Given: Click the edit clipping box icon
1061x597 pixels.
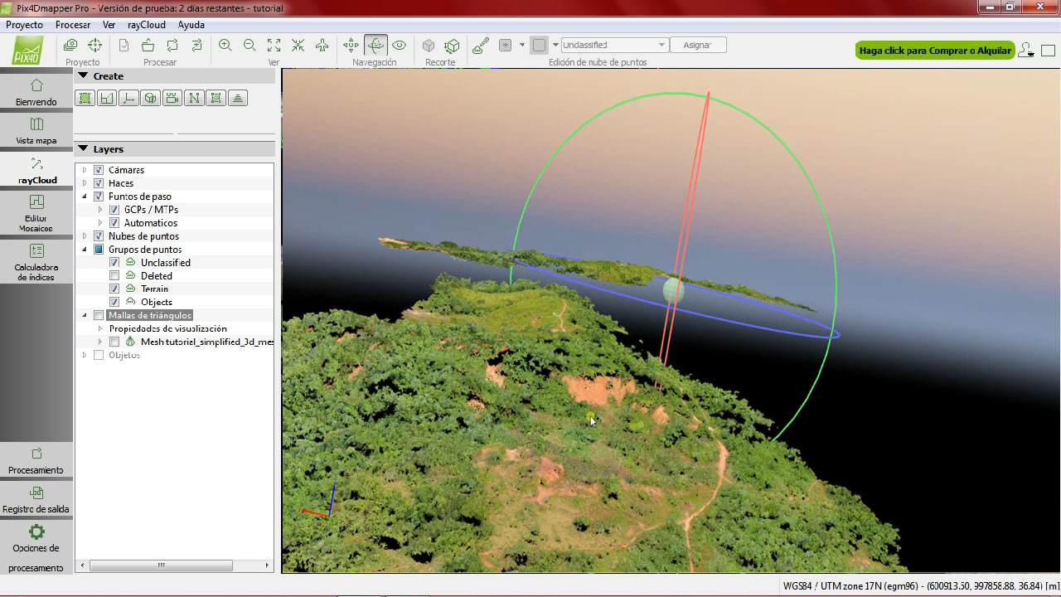Looking at the screenshot, I should [x=453, y=46].
